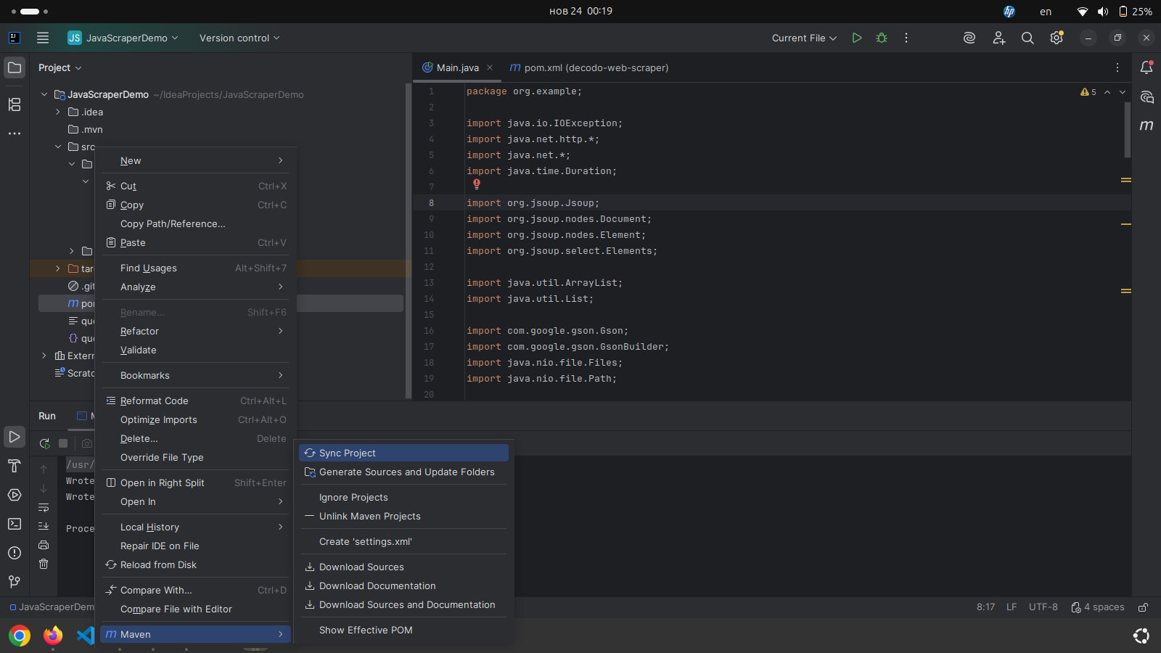
Task: Click the 5 warnings indicator in the editor
Action: click(1088, 92)
